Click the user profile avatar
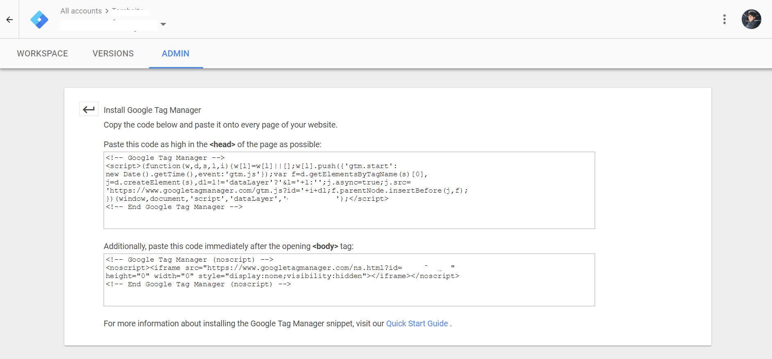The width and height of the screenshot is (772, 359). tap(751, 19)
